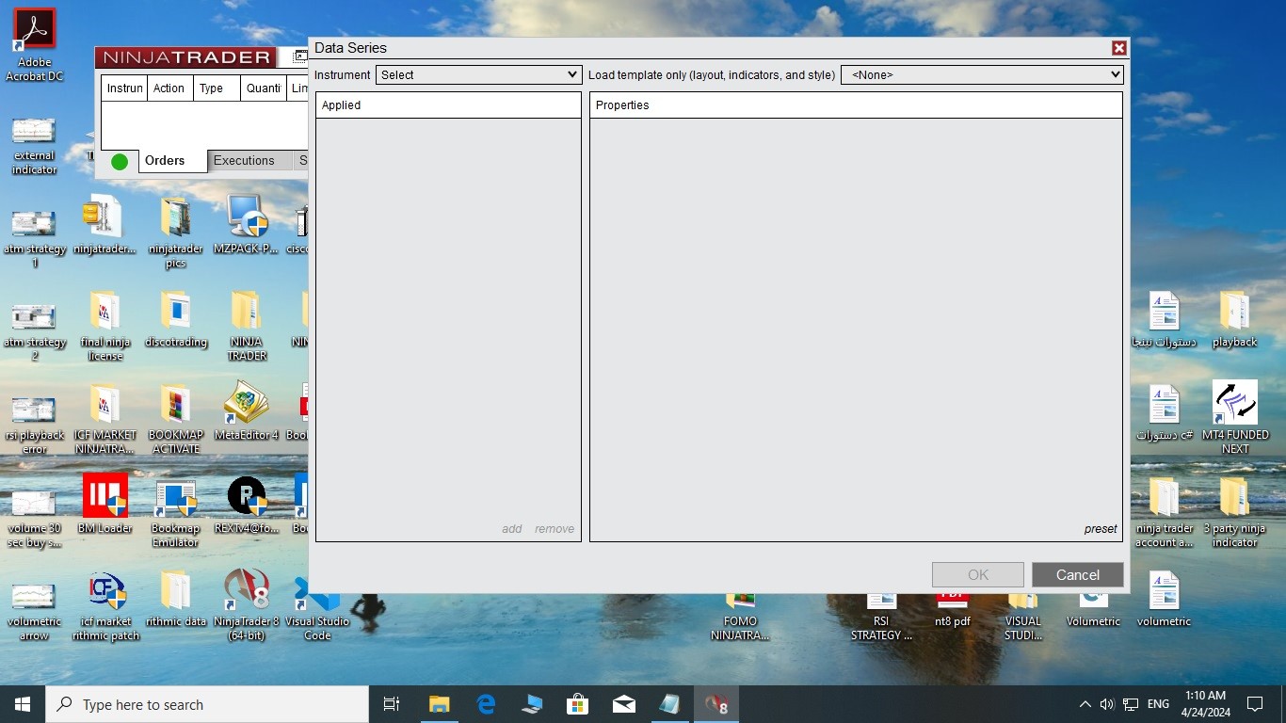Open the Mail app from the taskbar
The image size is (1286, 723).
623,704
